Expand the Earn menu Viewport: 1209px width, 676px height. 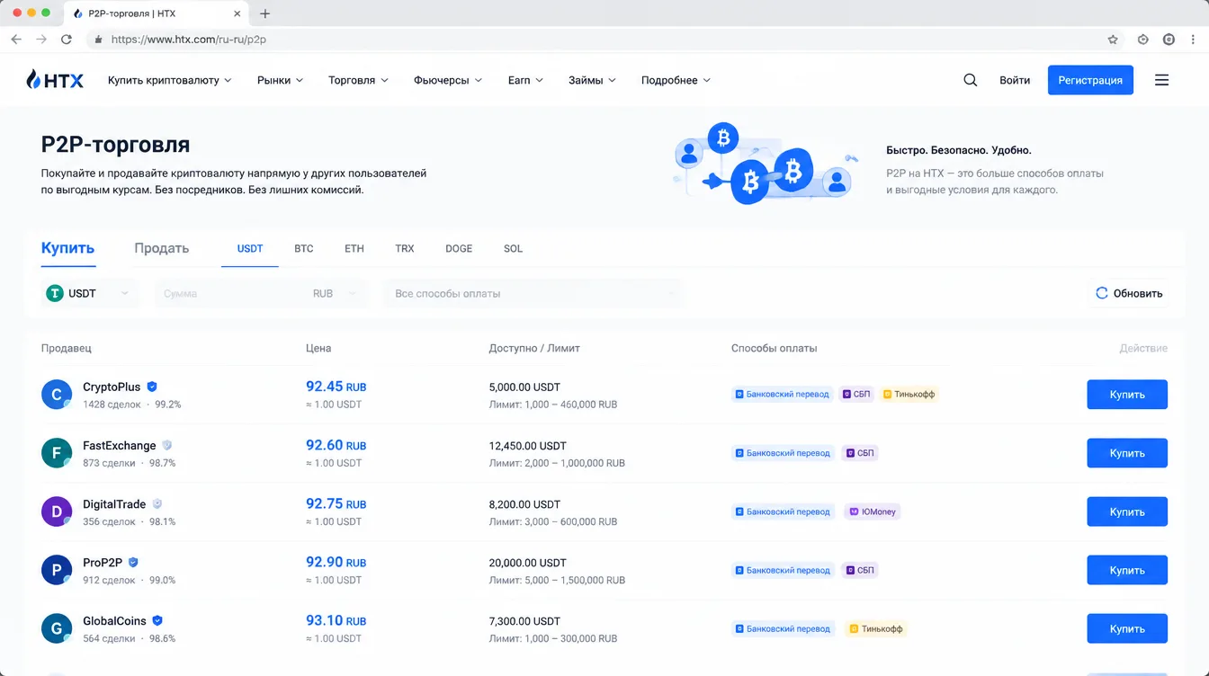(525, 80)
